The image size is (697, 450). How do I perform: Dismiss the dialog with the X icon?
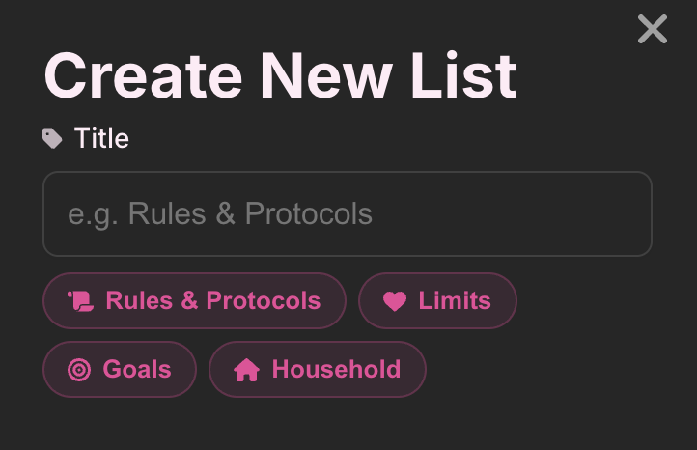tap(653, 29)
